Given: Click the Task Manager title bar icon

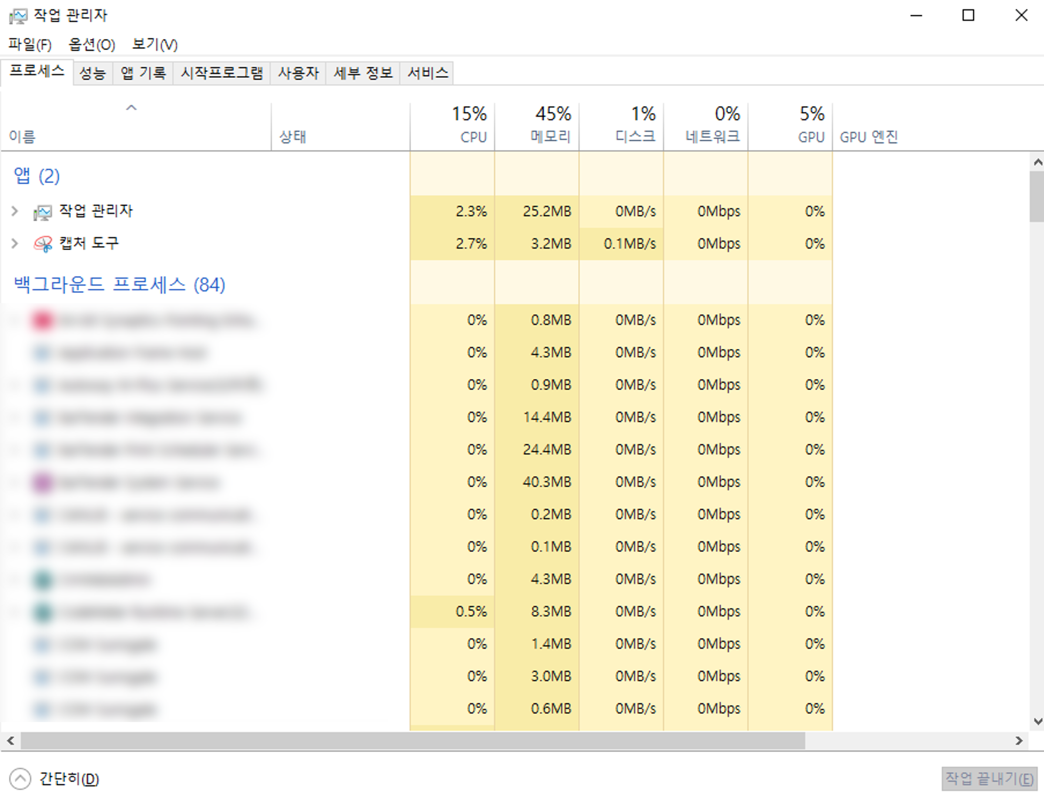Looking at the screenshot, I should coord(18,16).
